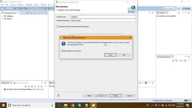Expand the Addition project node
This screenshot has height=108, width=192.
2,16
